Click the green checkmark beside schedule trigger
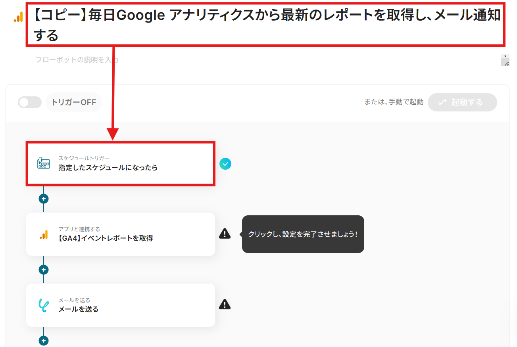517x347 pixels. [225, 163]
